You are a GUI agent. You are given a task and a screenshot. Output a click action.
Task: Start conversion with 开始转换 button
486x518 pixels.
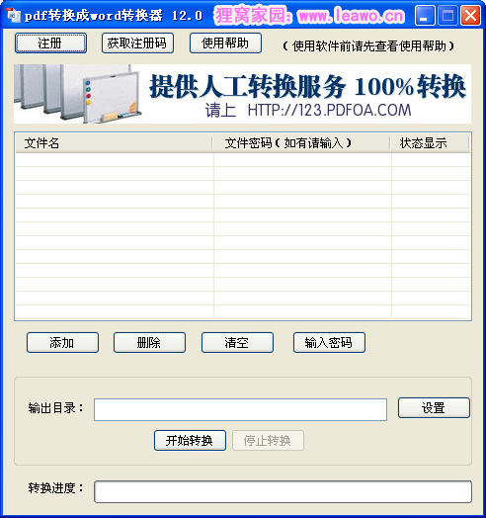tap(190, 440)
